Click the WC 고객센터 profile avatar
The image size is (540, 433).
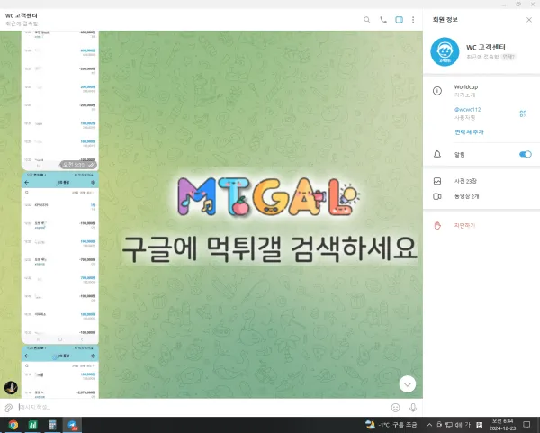point(445,51)
